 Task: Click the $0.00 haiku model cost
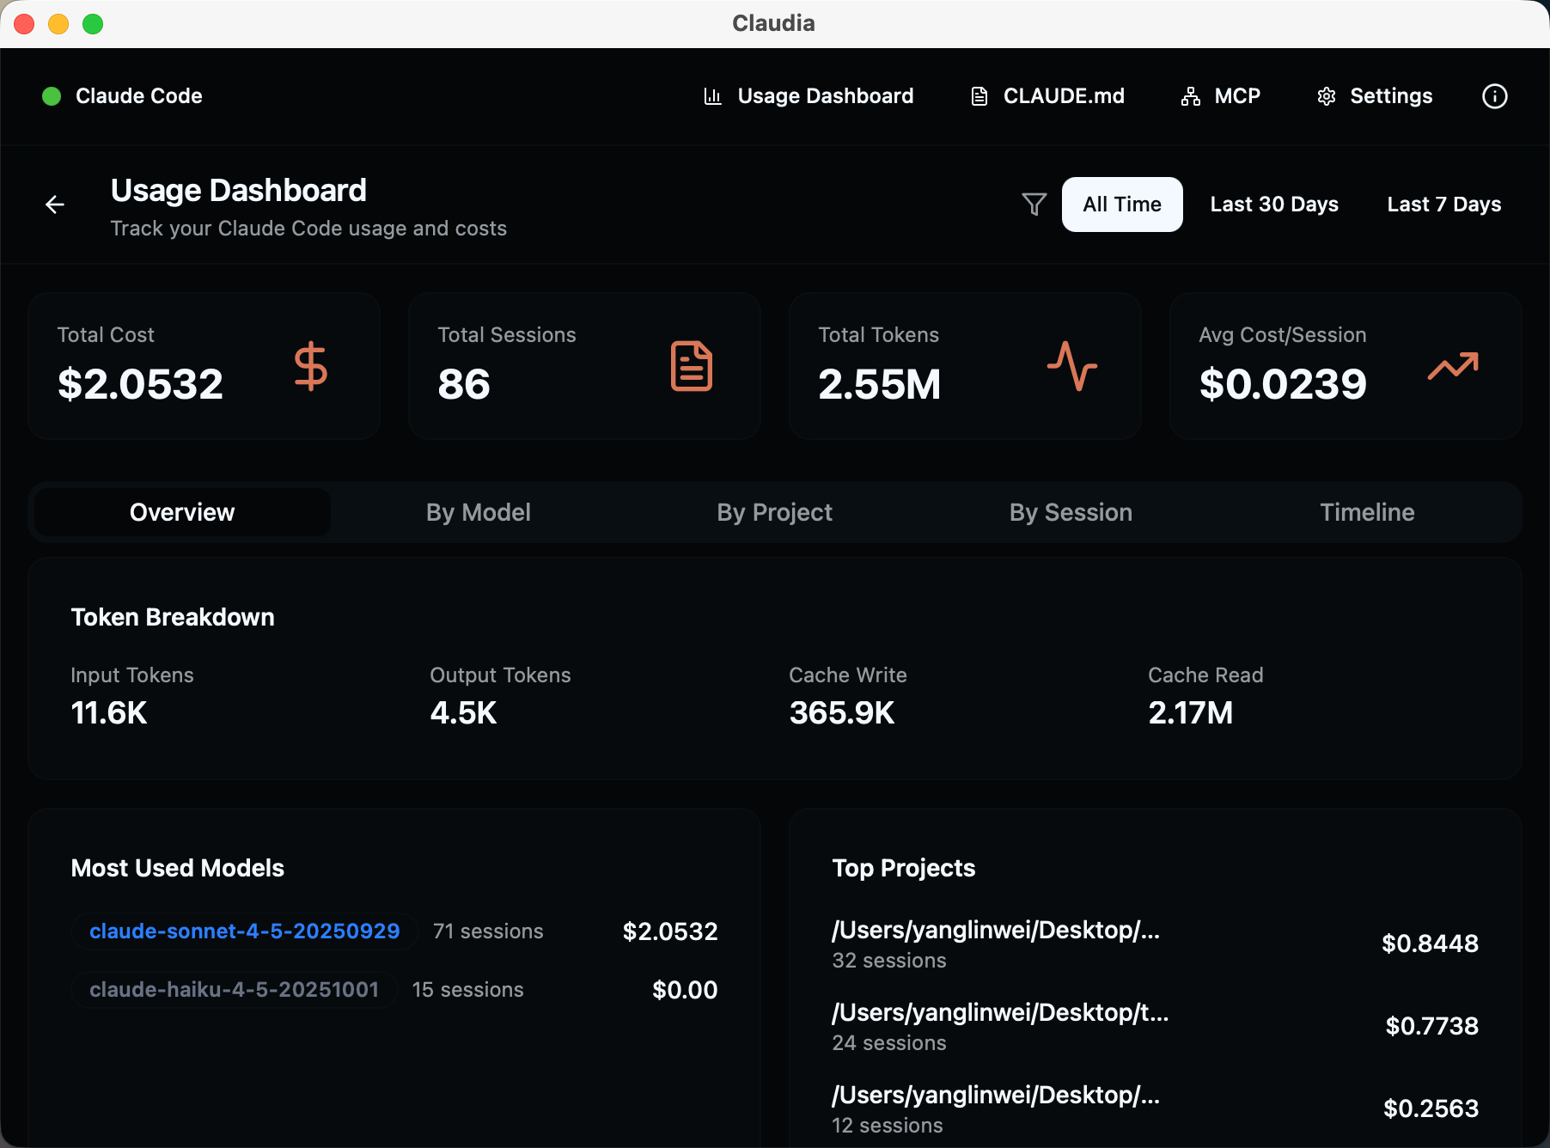(685, 990)
